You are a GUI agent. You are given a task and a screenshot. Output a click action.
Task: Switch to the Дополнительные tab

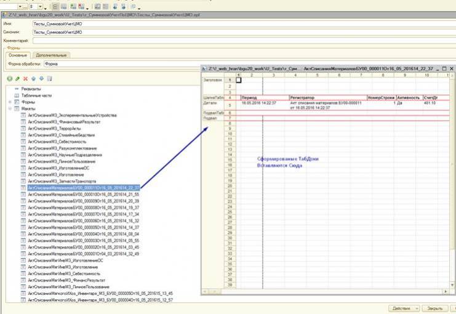pos(50,55)
